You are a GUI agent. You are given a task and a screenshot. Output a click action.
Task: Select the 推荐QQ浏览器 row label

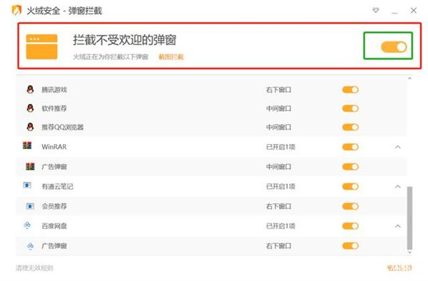coord(63,127)
